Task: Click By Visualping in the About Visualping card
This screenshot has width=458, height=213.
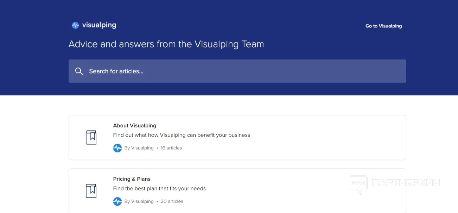Action: pyautogui.click(x=139, y=148)
